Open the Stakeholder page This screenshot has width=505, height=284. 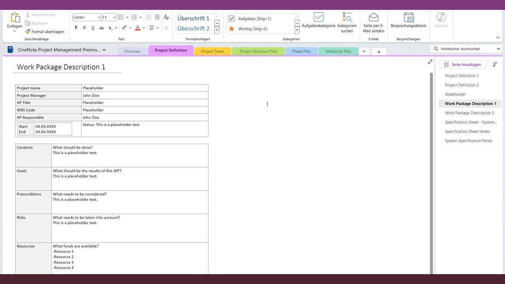455,94
